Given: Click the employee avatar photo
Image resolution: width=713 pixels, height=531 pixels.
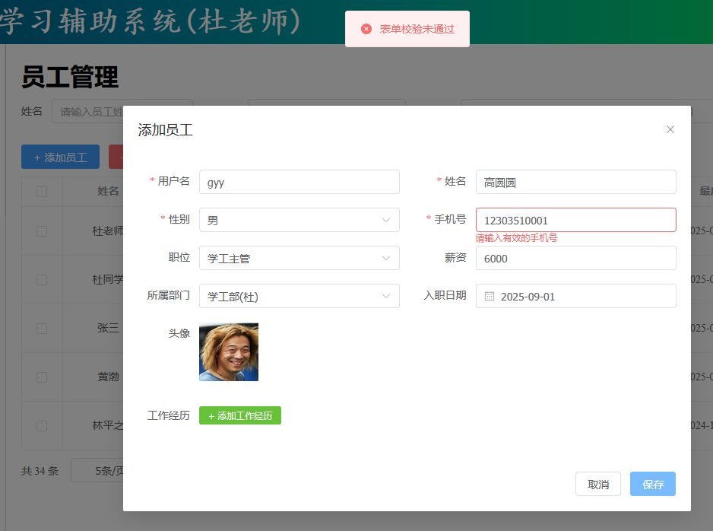Looking at the screenshot, I should (229, 352).
